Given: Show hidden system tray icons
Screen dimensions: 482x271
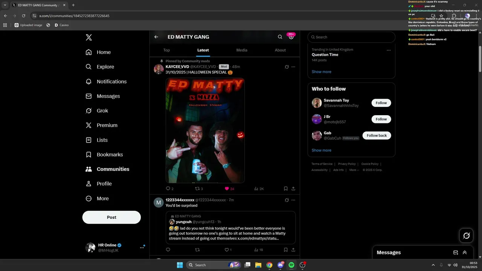Looking at the screenshot, I should tap(433, 265).
